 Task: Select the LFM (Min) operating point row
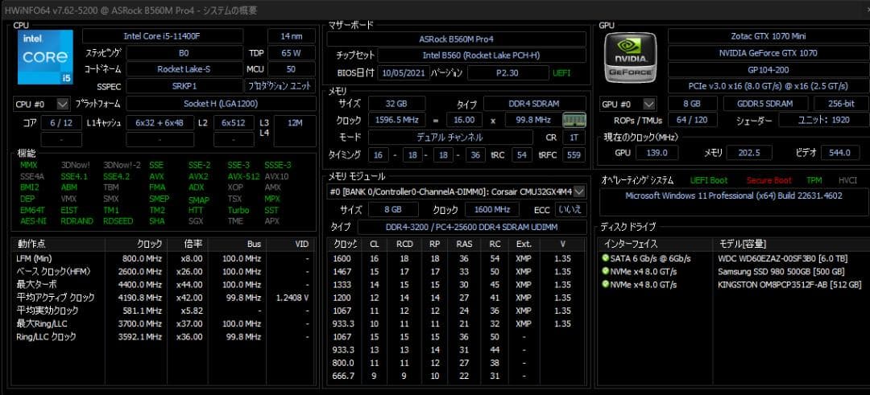click(163, 258)
